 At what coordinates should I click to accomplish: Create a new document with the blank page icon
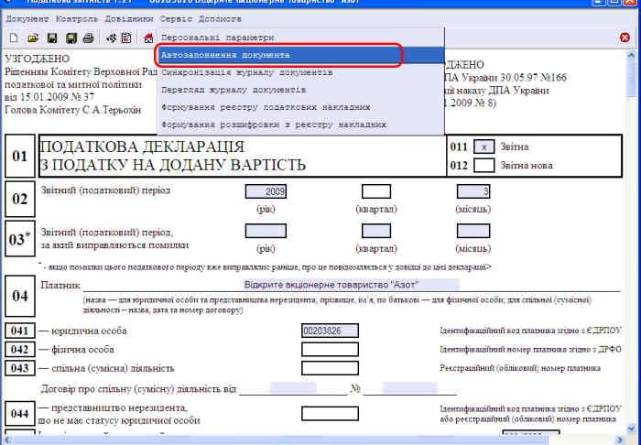[14, 38]
